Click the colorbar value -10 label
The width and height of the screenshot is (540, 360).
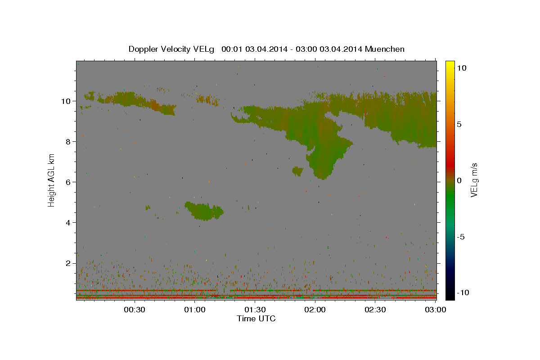(x=463, y=293)
